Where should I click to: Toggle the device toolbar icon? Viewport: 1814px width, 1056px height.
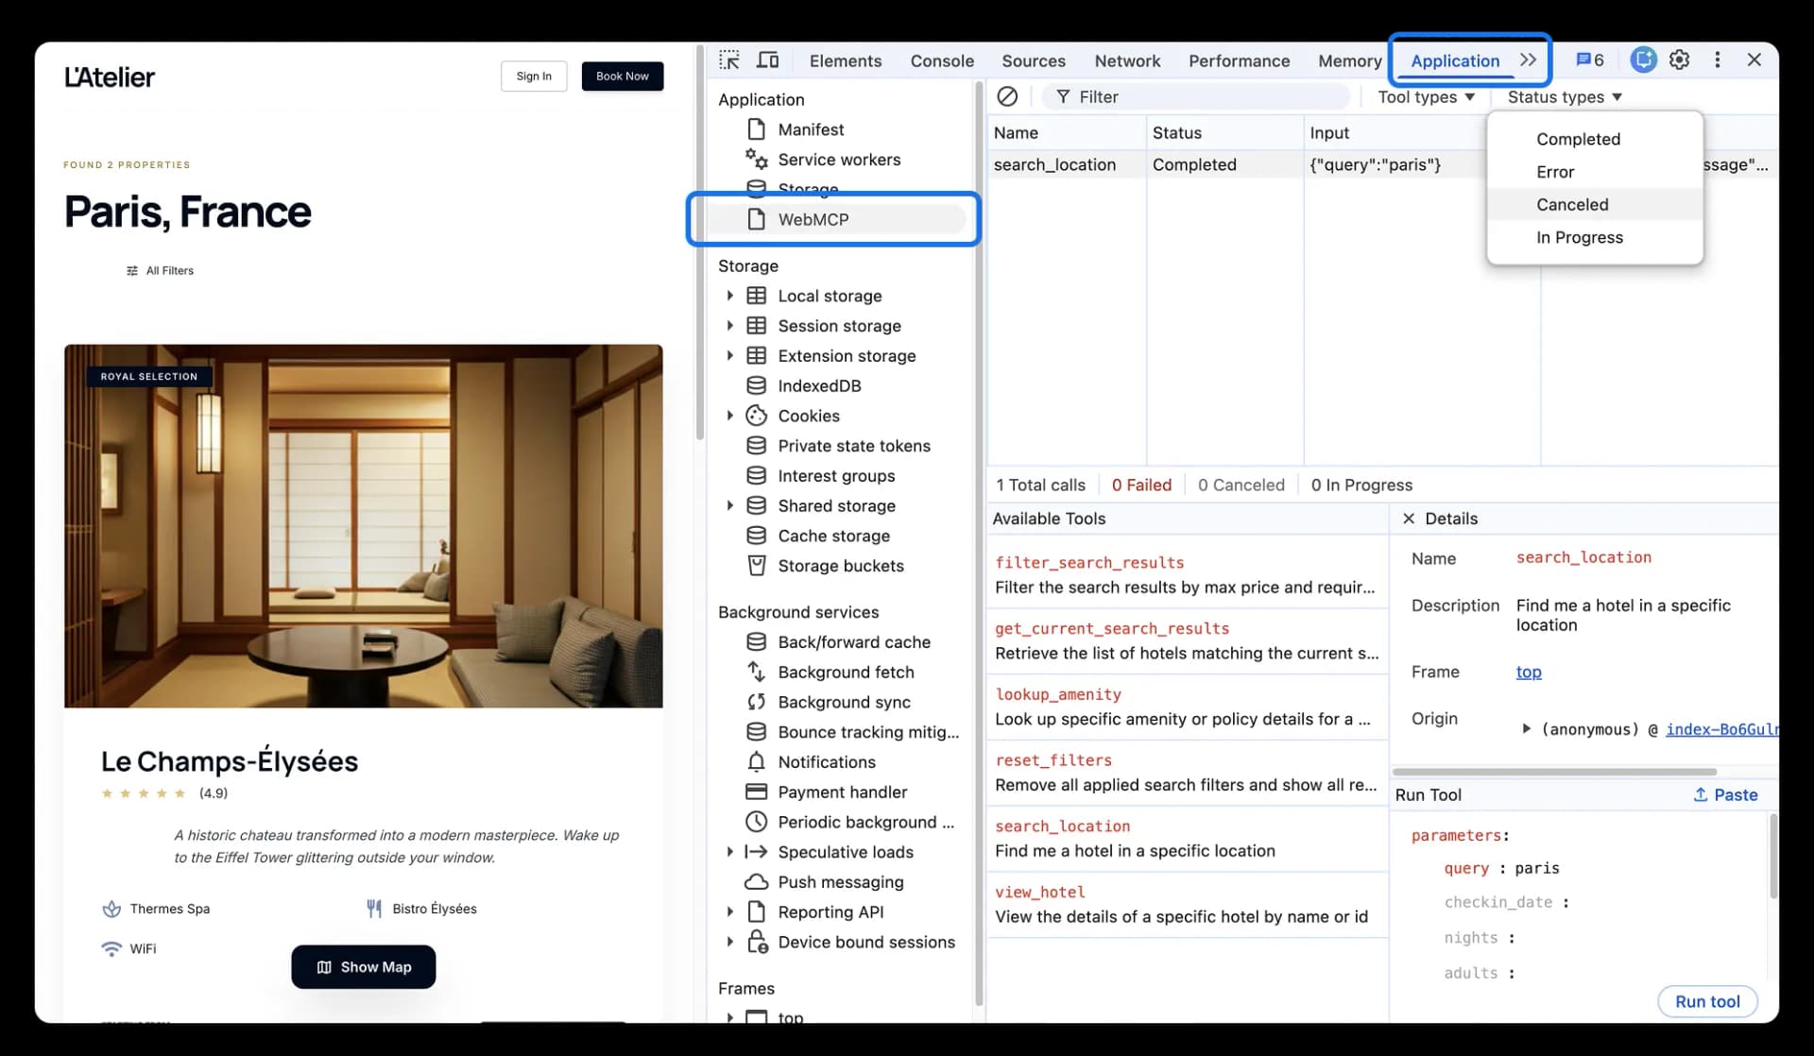(768, 60)
